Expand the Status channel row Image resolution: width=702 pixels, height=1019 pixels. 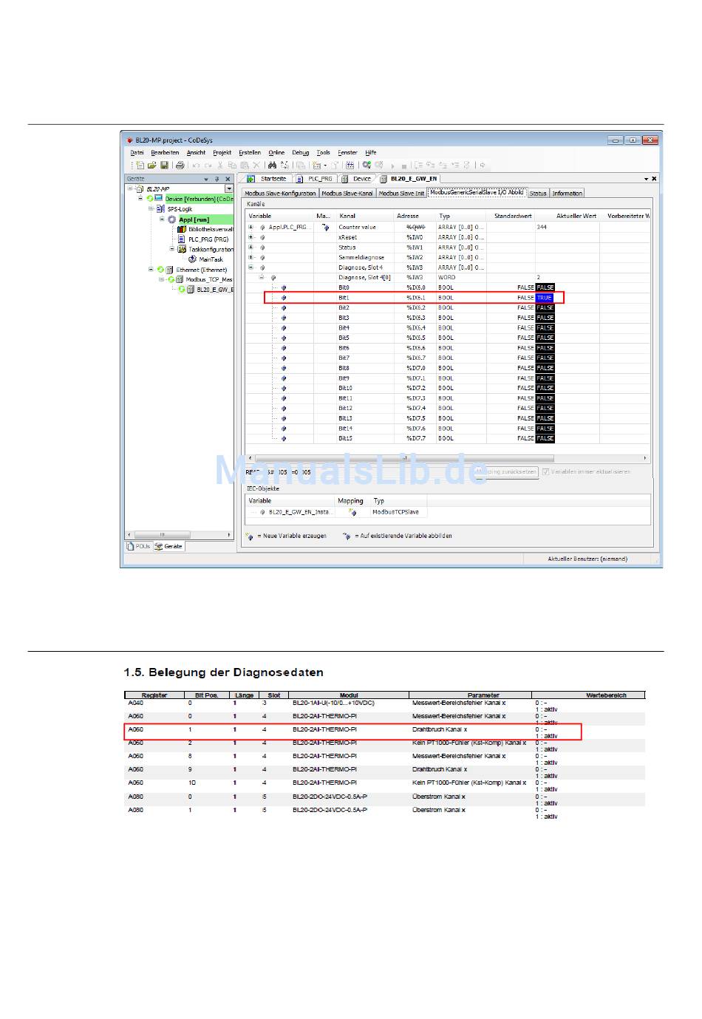(x=251, y=248)
